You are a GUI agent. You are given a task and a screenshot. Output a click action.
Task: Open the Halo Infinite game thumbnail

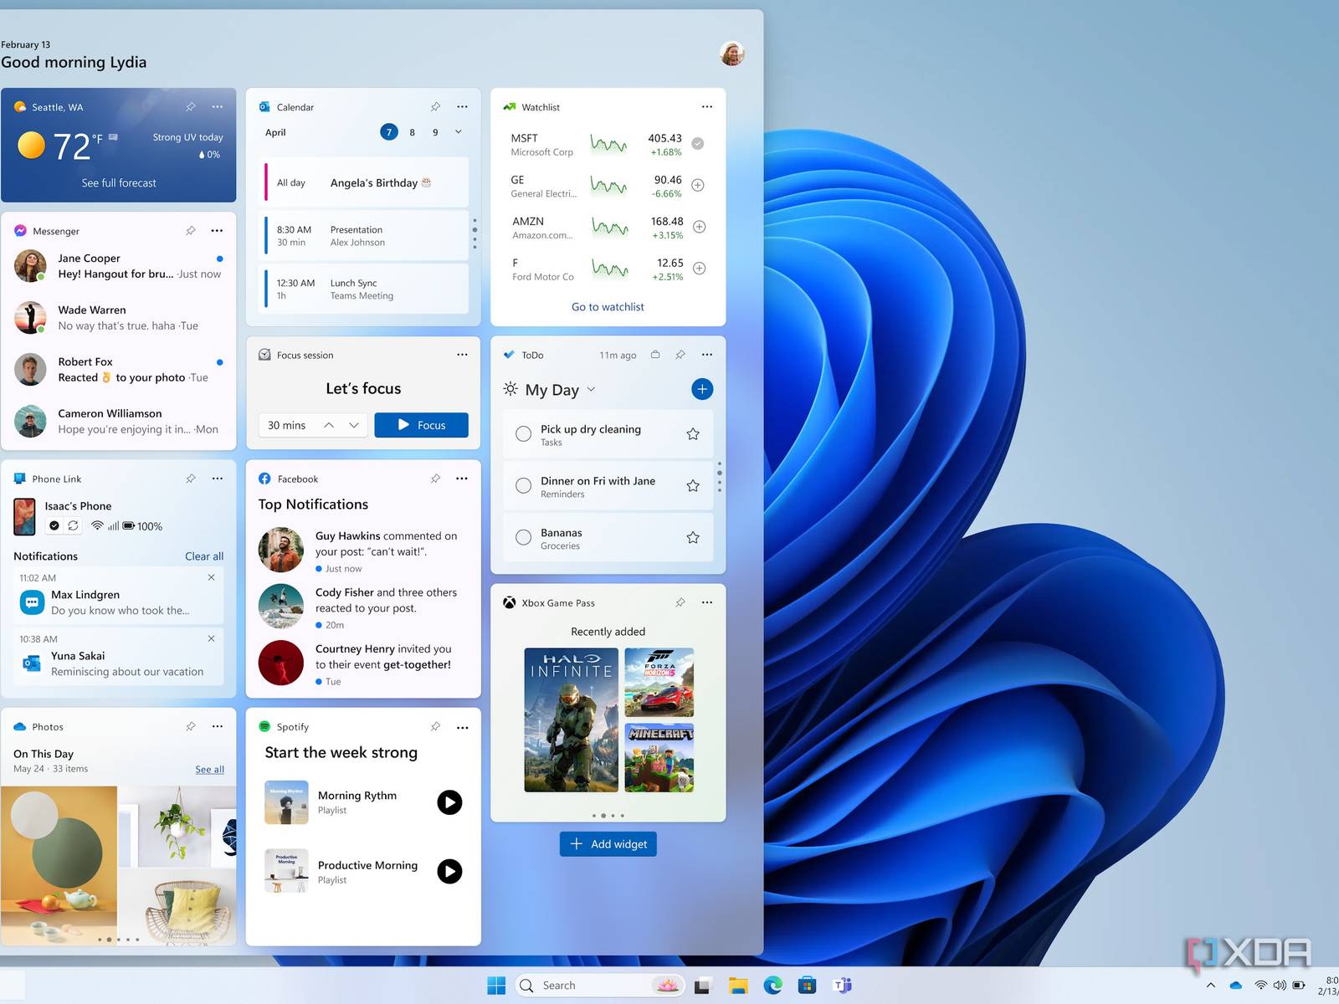(571, 720)
